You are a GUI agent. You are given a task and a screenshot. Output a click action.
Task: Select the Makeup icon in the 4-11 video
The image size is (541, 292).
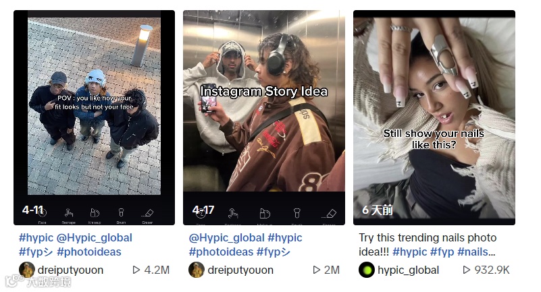95,213
